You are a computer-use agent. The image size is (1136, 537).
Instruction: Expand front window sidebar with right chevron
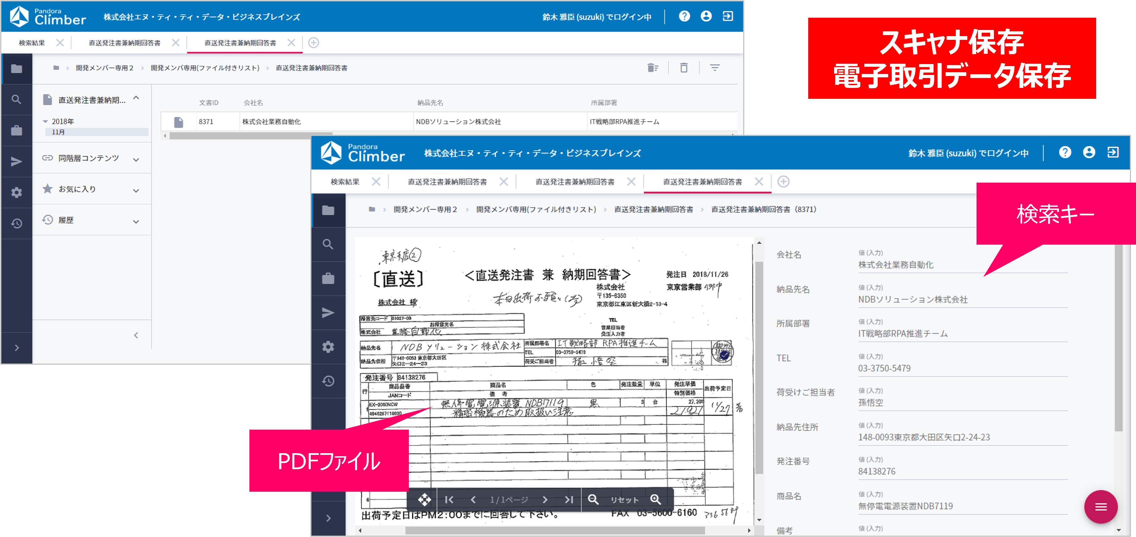pyautogui.click(x=328, y=518)
